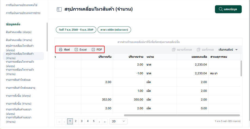Open the สาขา คลินิก (คลังบางนา) filter chip
Viewport: 250px width, 129px height.
coord(114,30)
